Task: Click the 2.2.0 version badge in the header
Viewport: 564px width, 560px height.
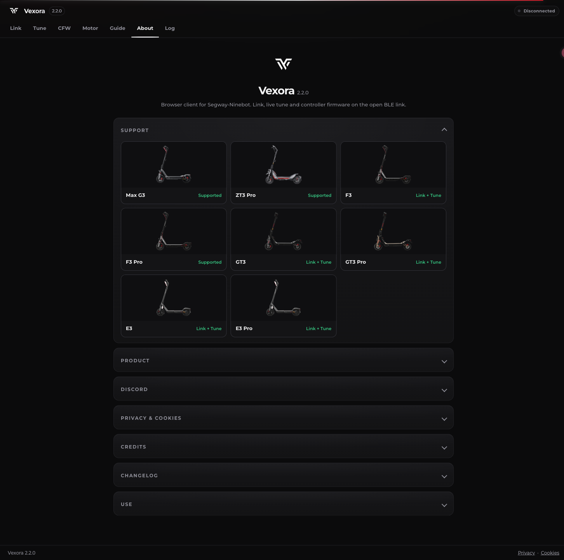Action: [x=57, y=11]
